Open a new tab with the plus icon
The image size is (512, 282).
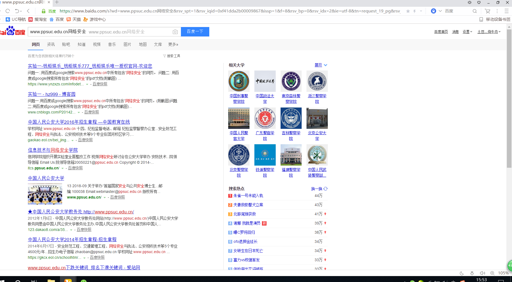(57, 2)
